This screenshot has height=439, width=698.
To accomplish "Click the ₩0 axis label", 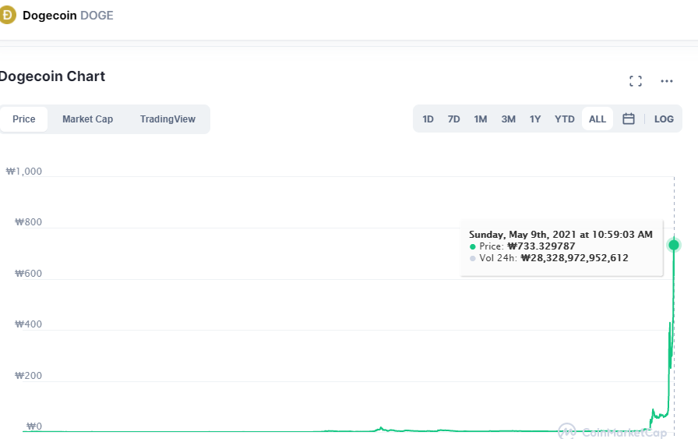I will pyautogui.click(x=34, y=426).
